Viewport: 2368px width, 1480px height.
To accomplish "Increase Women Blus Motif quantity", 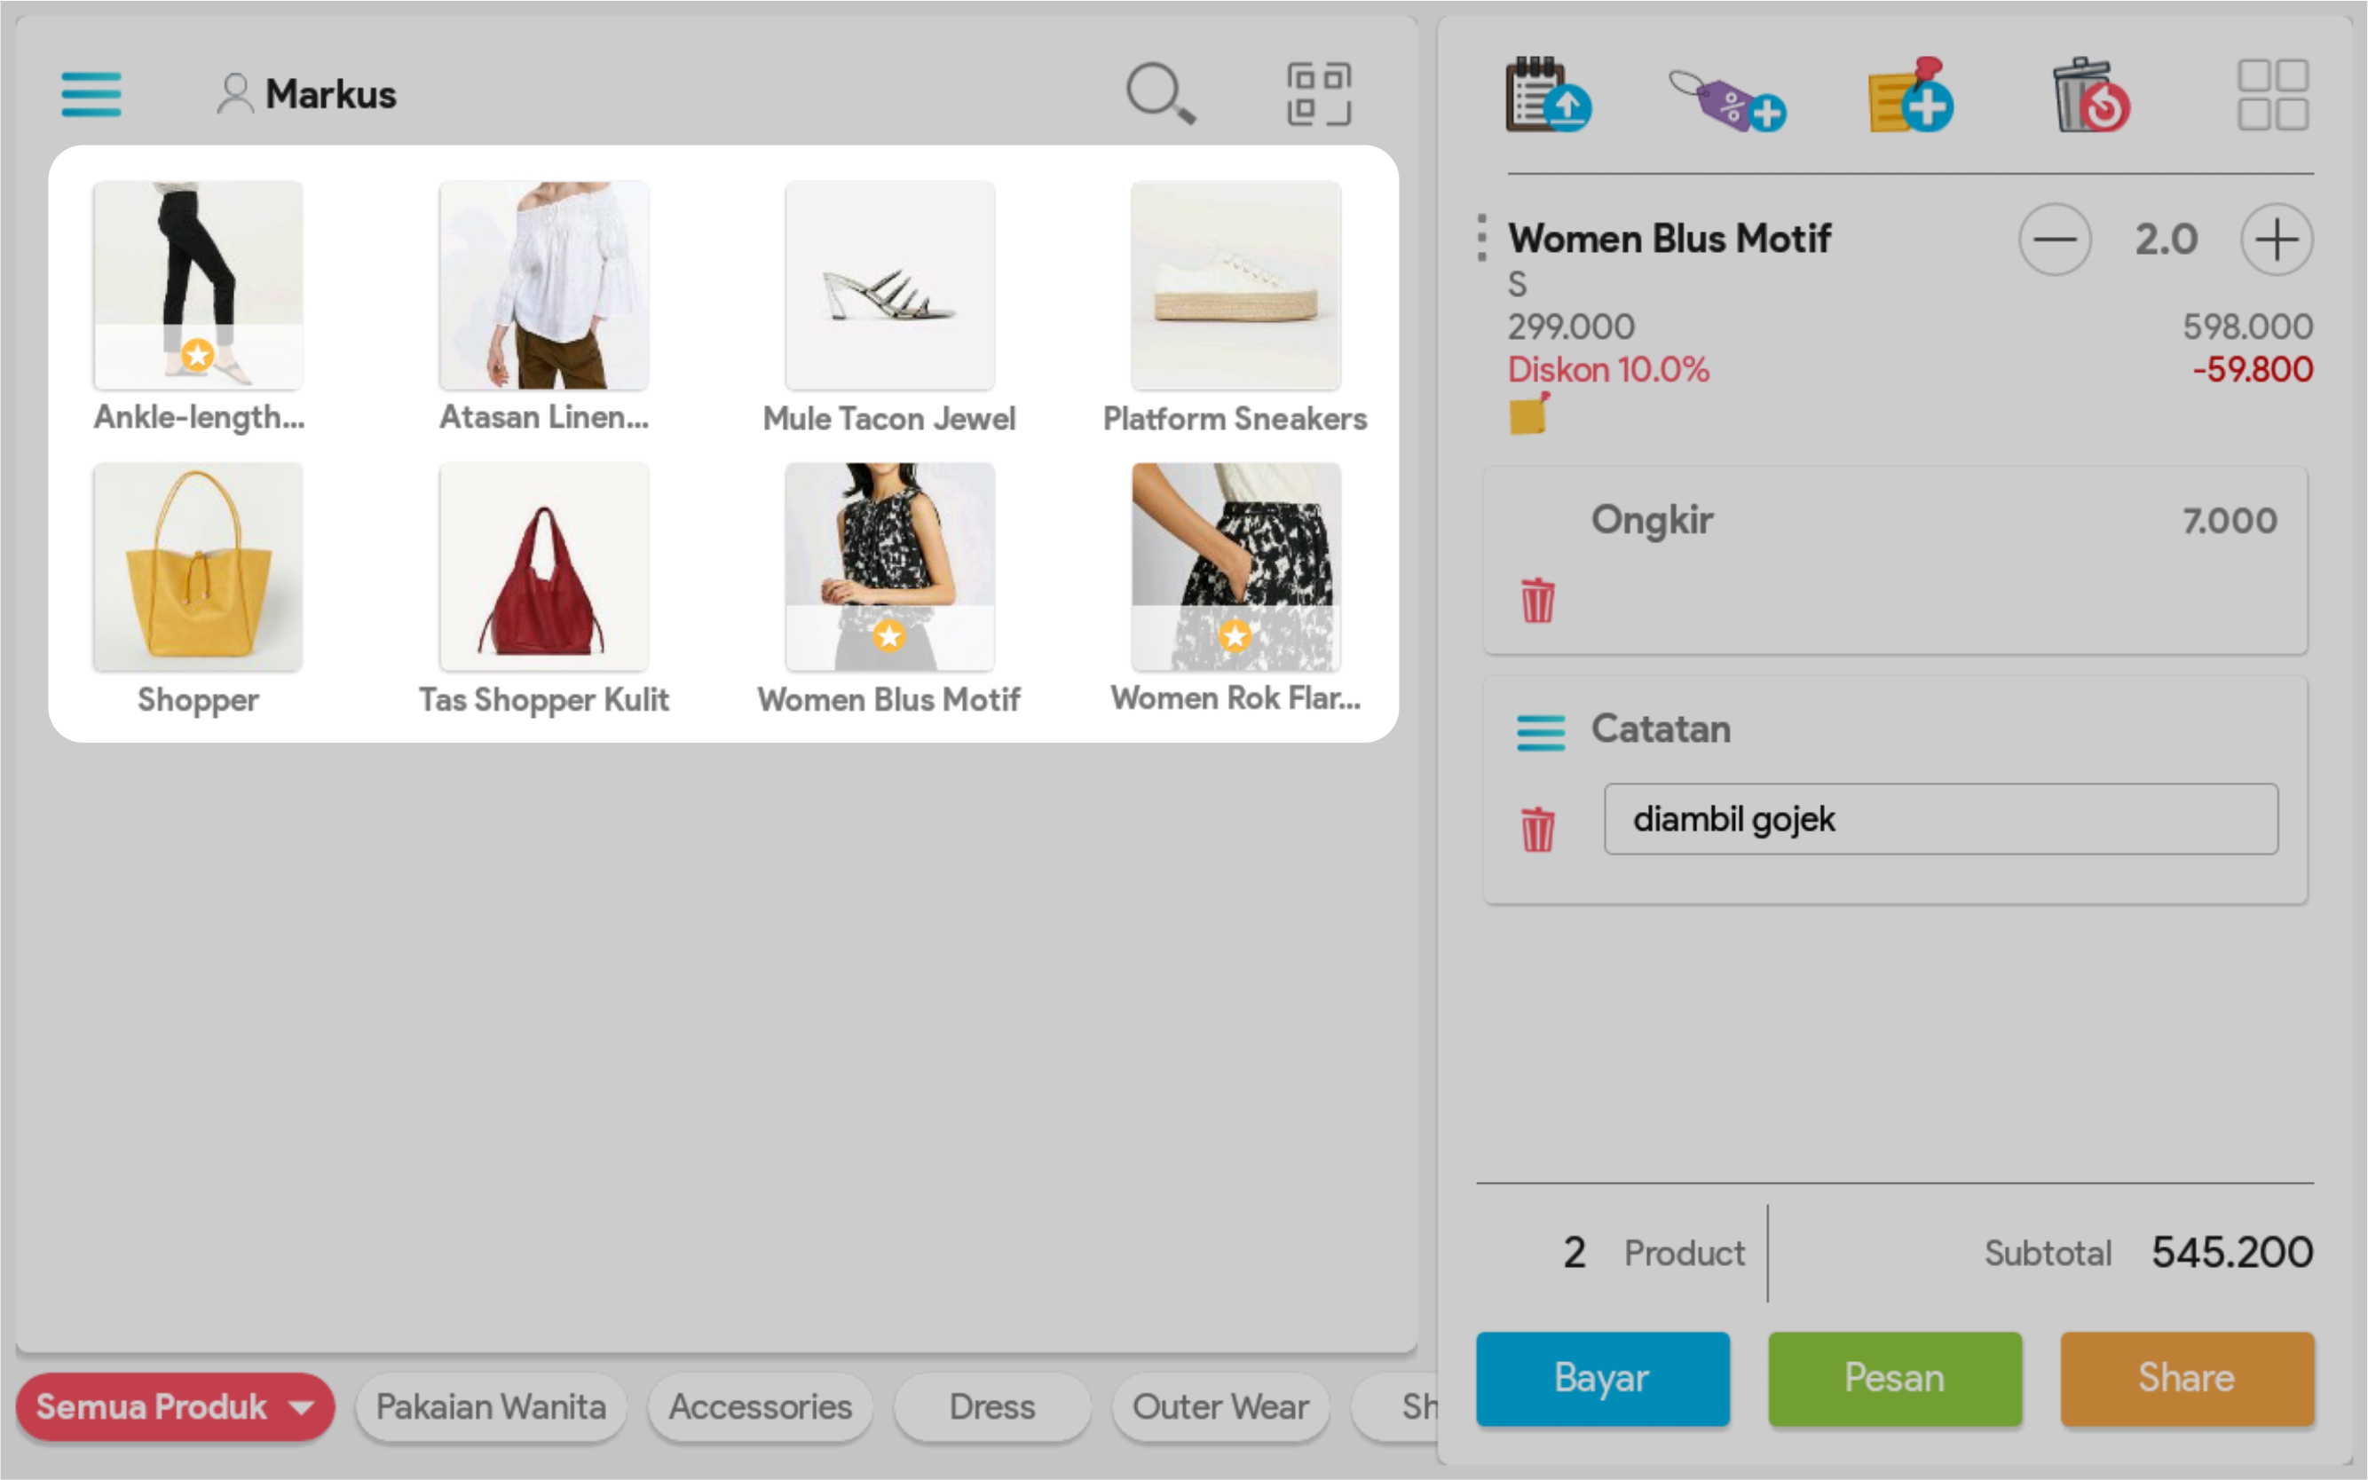I will point(2276,239).
